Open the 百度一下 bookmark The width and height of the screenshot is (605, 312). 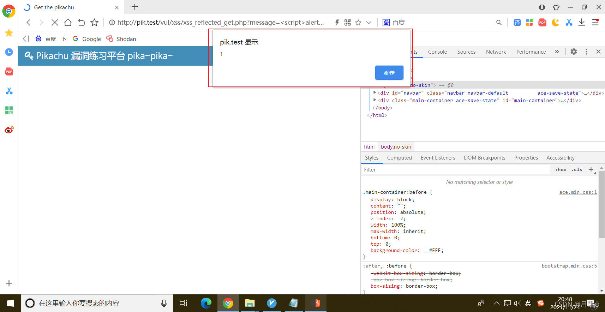tap(51, 39)
